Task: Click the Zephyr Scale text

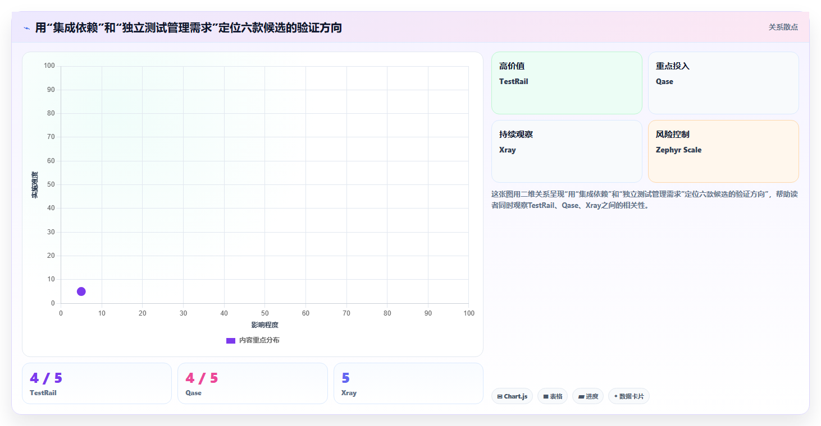Action: click(x=678, y=150)
